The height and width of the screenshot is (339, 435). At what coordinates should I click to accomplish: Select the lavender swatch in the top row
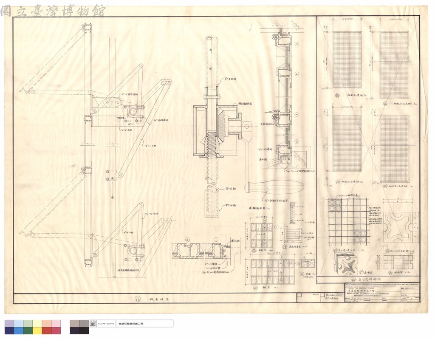pyautogui.click(x=9, y=324)
